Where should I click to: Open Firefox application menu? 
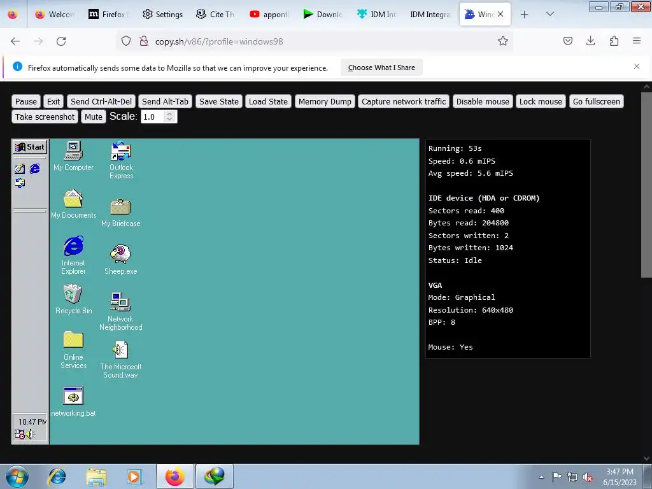[x=637, y=41]
